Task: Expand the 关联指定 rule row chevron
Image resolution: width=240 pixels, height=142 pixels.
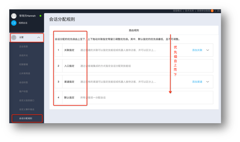Action: point(208,50)
